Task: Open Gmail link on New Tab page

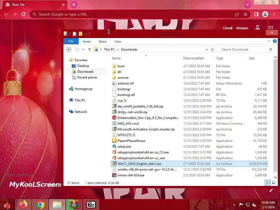Action: click(x=228, y=28)
